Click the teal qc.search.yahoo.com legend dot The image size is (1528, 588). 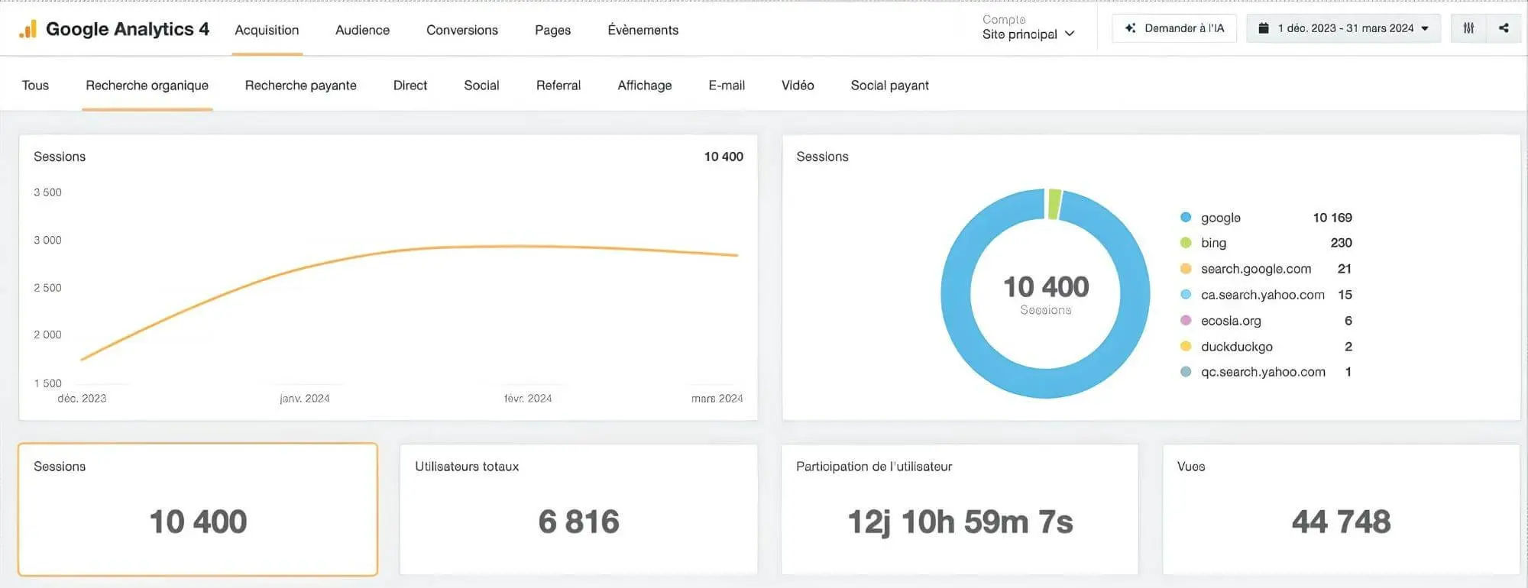click(x=1186, y=372)
